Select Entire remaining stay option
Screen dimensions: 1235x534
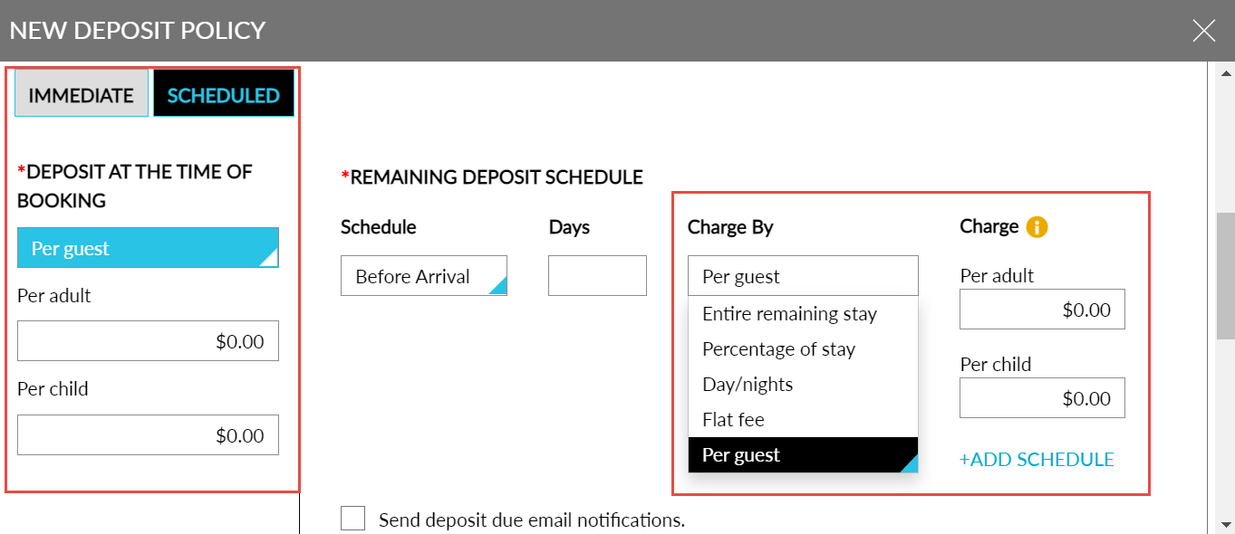[x=789, y=313]
